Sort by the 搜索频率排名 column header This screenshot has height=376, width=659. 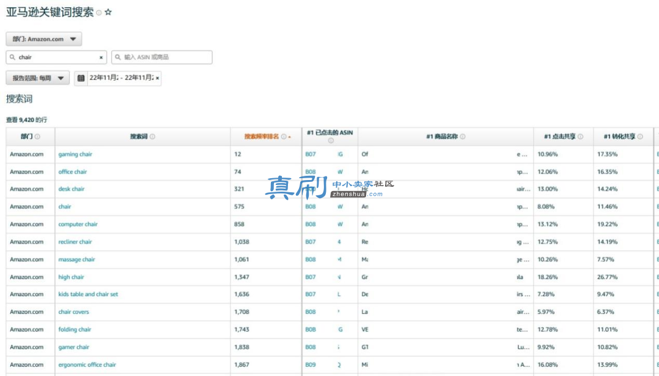pos(261,136)
